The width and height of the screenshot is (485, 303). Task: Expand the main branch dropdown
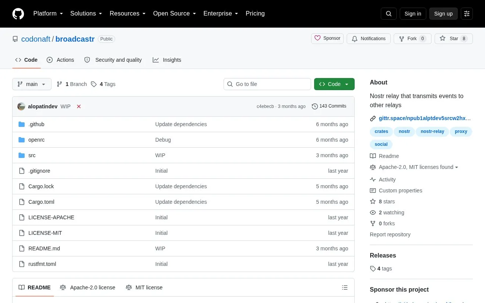tap(32, 84)
